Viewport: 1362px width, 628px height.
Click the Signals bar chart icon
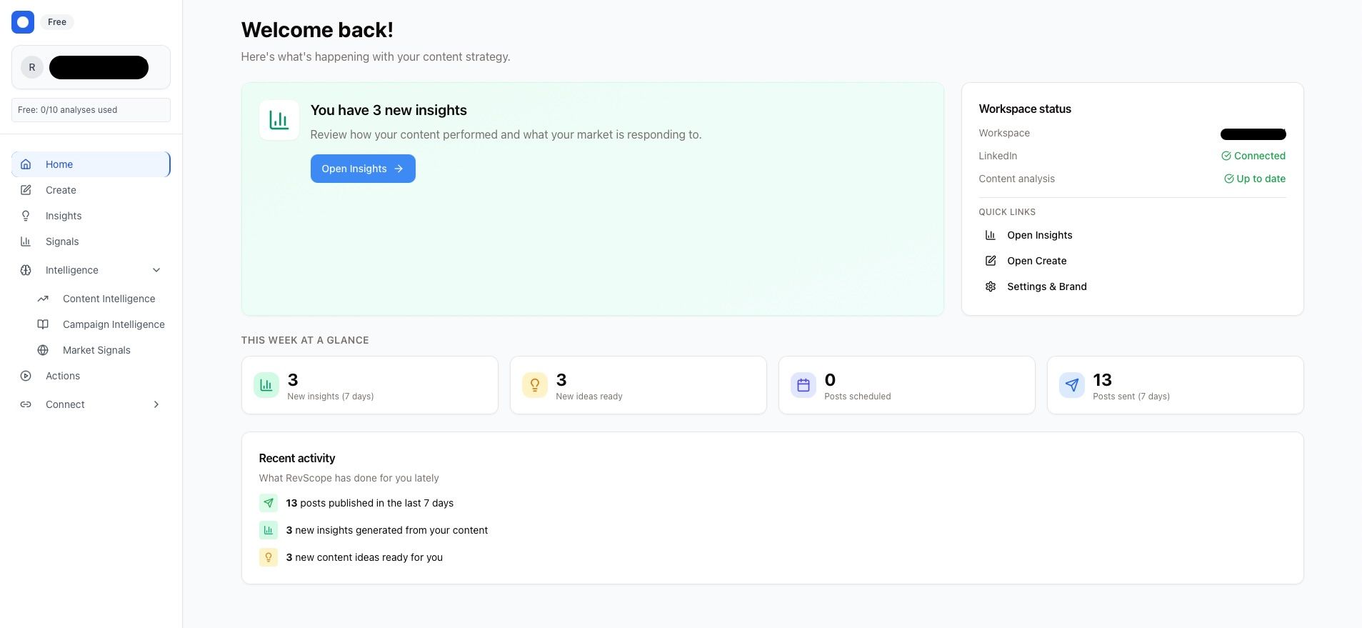pos(26,241)
